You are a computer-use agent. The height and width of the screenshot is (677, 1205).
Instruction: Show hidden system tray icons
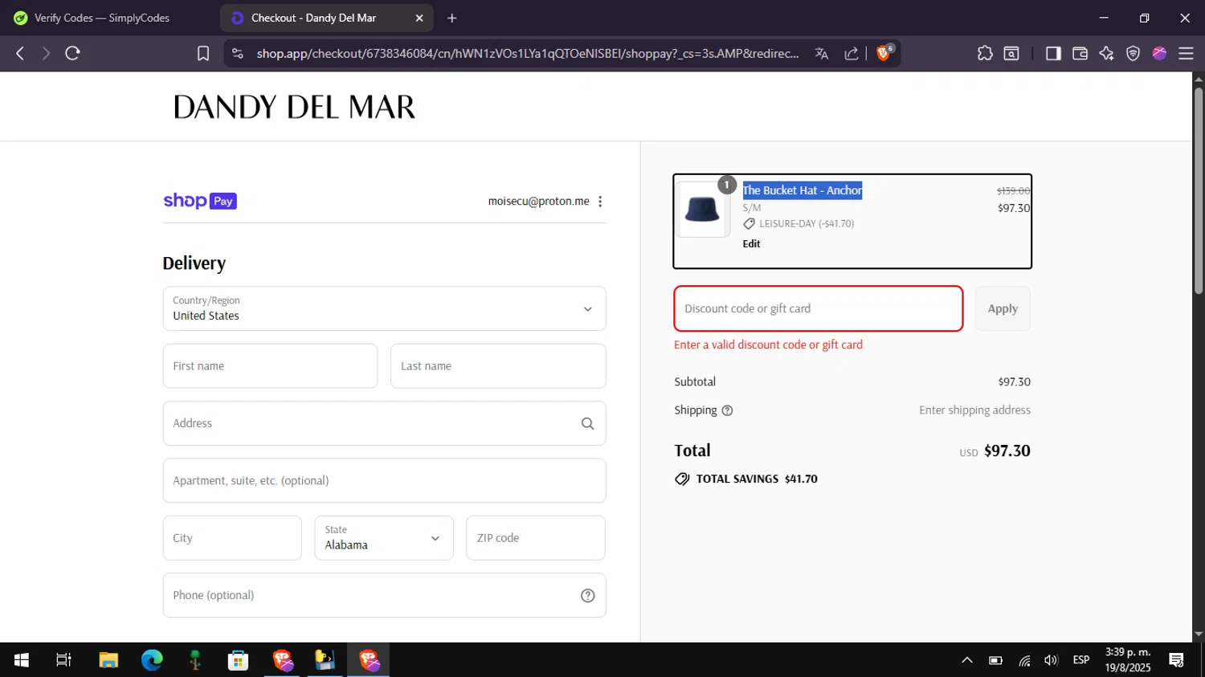(x=967, y=660)
